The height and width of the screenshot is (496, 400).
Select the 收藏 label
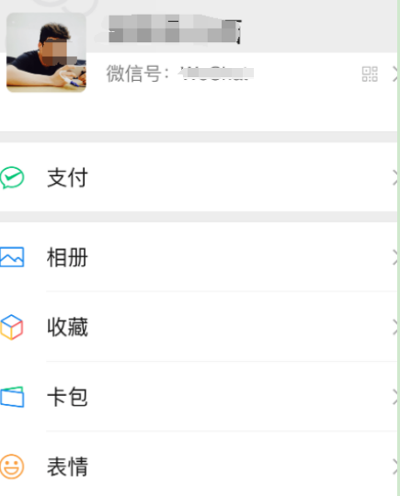tap(67, 327)
